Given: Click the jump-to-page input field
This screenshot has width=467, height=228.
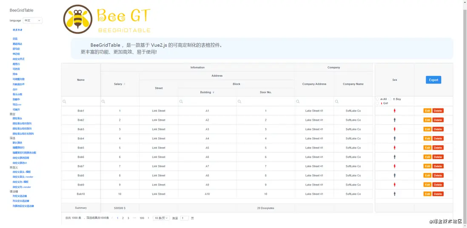Looking at the screenshot, I should [x=184, y=218].
